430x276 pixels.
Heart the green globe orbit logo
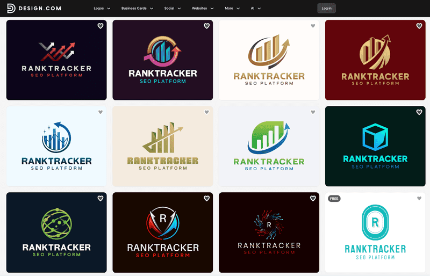101,199
